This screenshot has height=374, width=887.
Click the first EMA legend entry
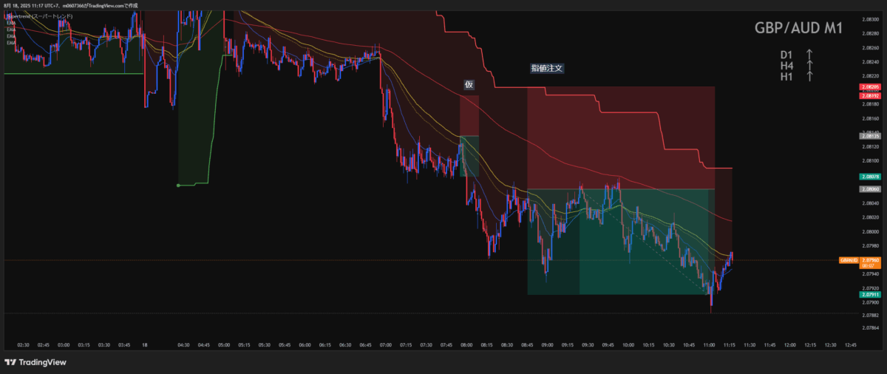tap(11, 23)
